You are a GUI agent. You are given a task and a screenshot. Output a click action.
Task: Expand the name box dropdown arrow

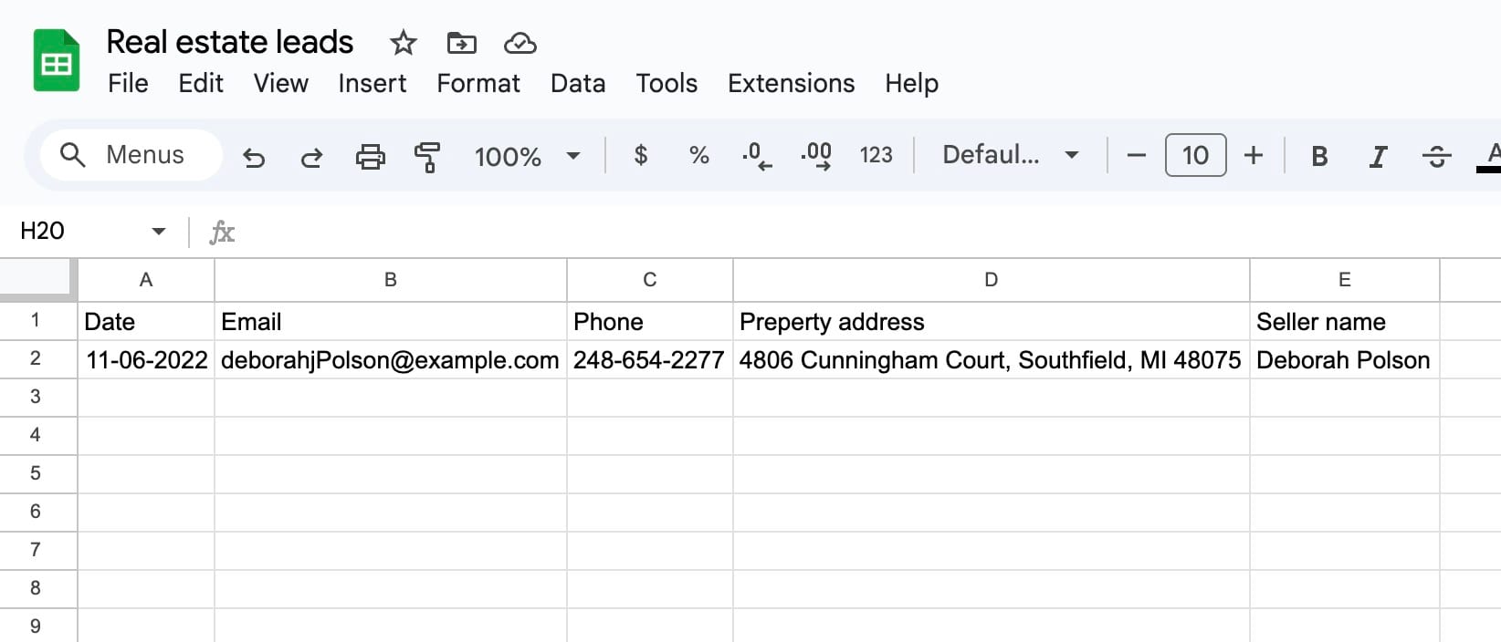pos(159,232)
